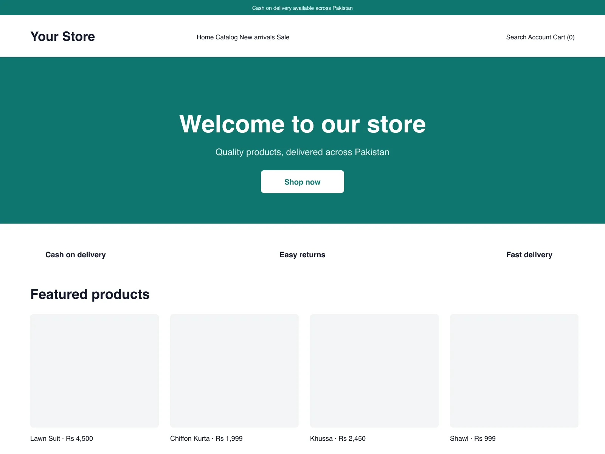Click the top announcement about cash on delivery
The width and height of the screenshot is (605, 454).
[302, 8]
